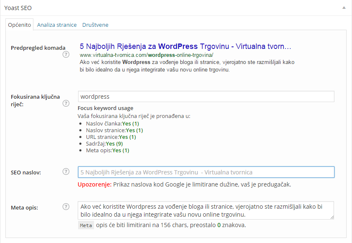Viewport: 352px width, 243px height.
Task: Click the Vaša fokusirana ključna riječ sentence
Action: (134, 116)
